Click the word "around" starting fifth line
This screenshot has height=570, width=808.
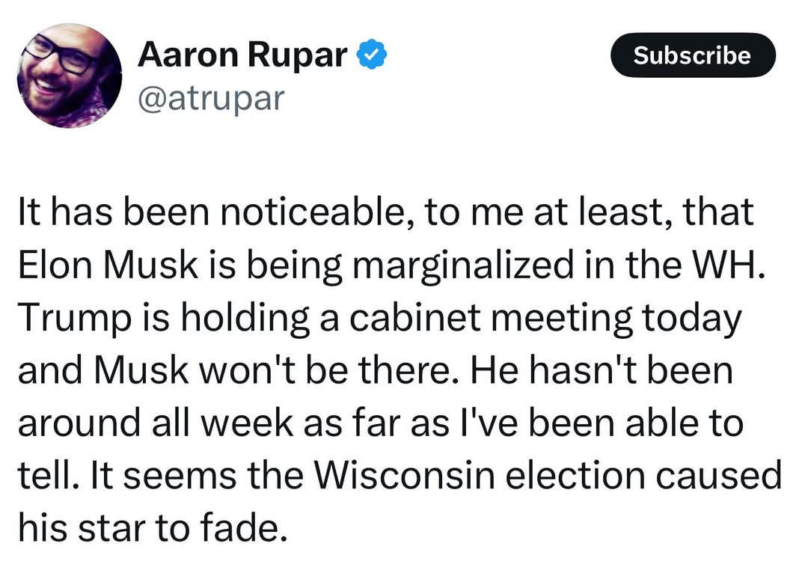[x=79, y=423]
